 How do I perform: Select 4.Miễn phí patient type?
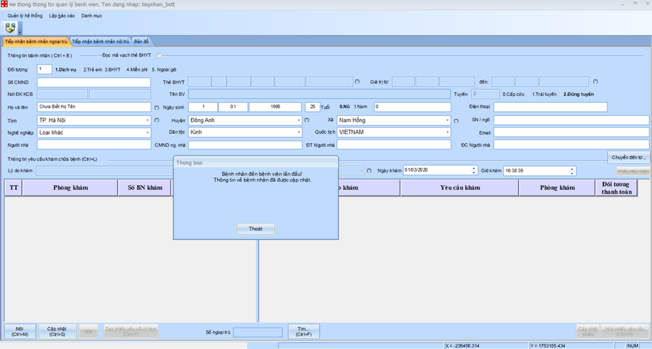tap(137, 70)
